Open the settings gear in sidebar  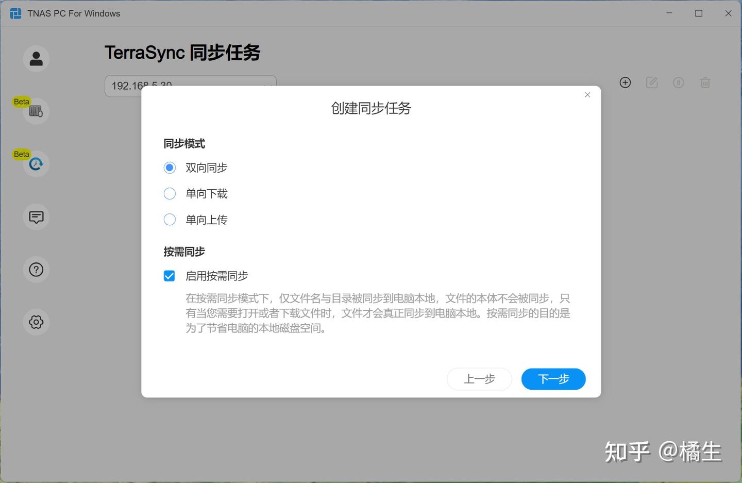pyautogui.click(x=36, y=322)
